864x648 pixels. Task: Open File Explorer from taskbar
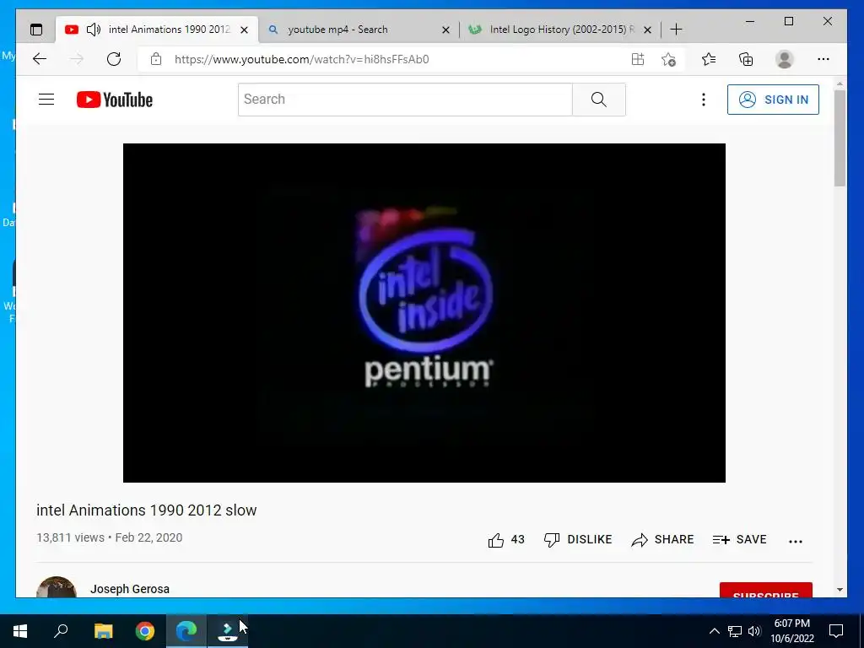(103, 631)
